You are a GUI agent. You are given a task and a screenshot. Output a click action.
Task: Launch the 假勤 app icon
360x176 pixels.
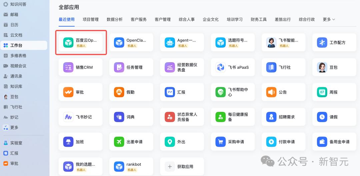pyautogui.click(x=119, y=92)
